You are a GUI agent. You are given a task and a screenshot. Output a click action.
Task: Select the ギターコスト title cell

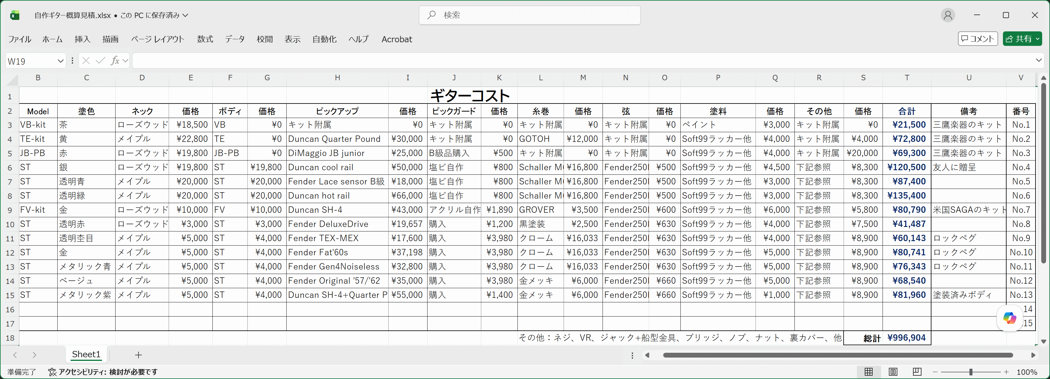470,95
